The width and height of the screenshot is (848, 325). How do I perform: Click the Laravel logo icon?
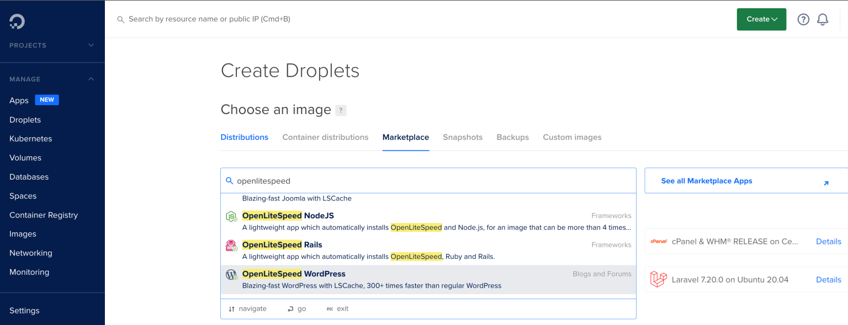659,279
